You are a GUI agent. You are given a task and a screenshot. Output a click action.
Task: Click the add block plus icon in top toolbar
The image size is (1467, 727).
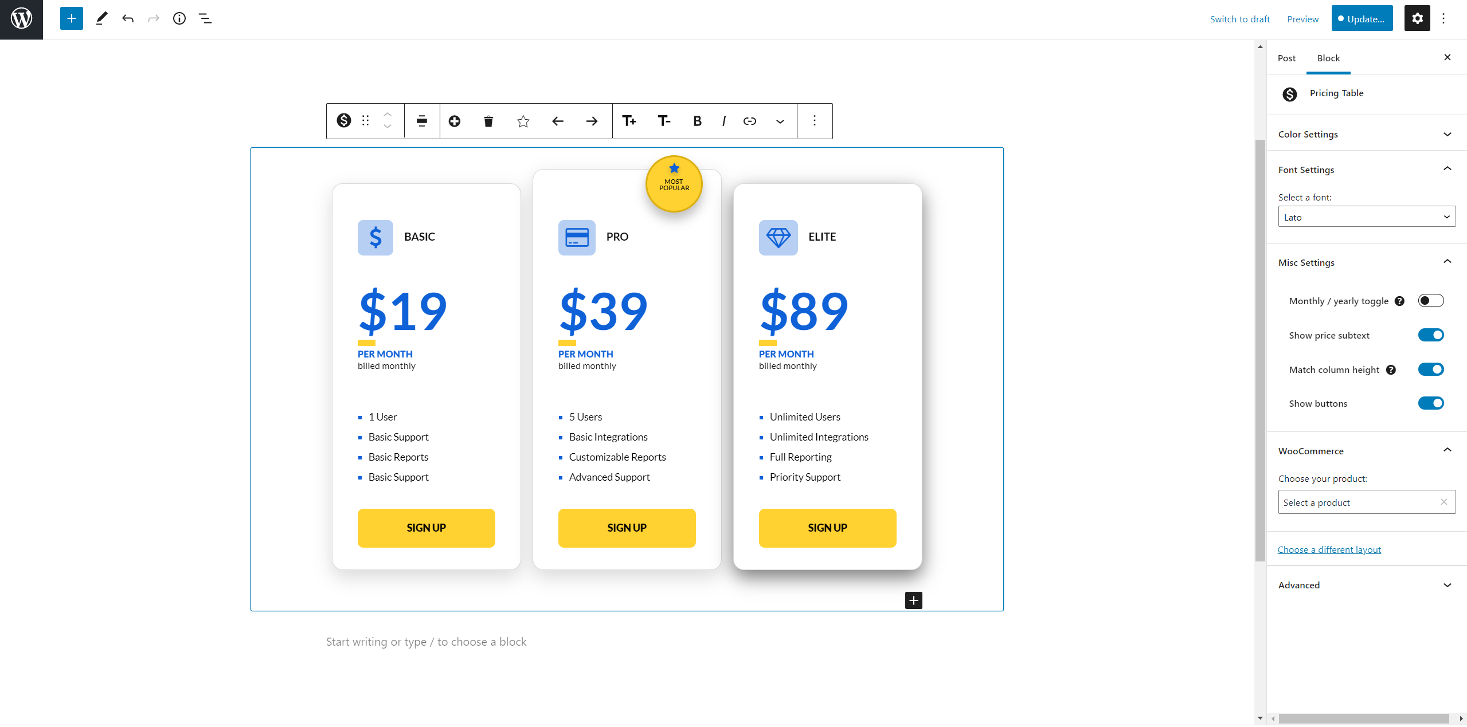pos(71,18)
